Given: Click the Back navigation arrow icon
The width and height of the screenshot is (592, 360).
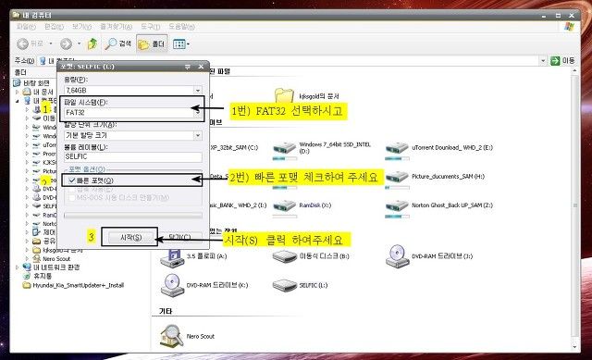Looking at the screenshot, I should 22,43.
